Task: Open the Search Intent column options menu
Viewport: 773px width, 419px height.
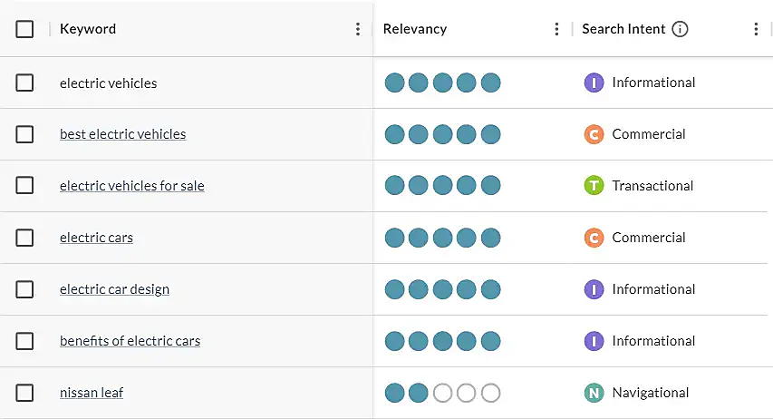Action: (x=756, y=29)
